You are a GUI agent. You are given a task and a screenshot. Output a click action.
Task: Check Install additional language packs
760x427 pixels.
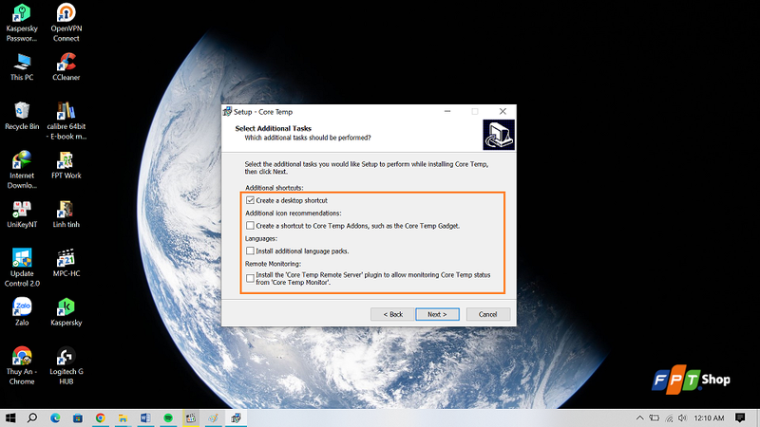coord(250,251)
